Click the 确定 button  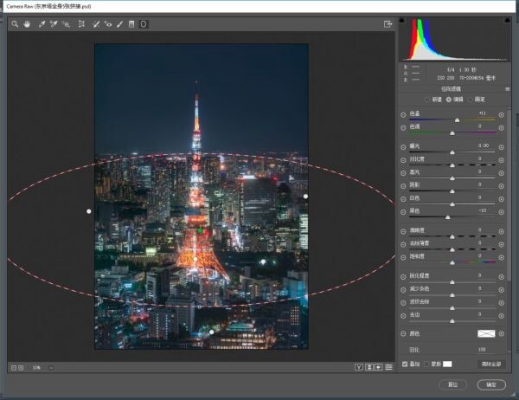coord(491,384)
